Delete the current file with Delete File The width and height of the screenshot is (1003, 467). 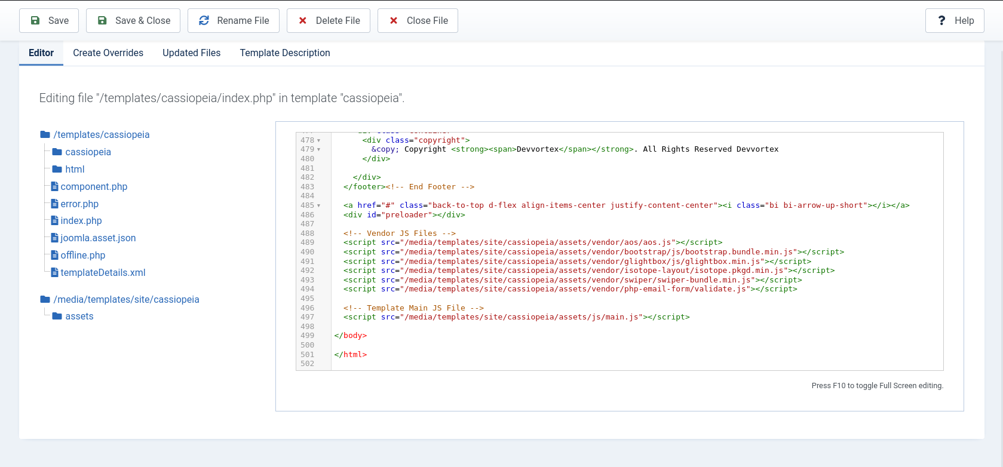pos(329,21)
